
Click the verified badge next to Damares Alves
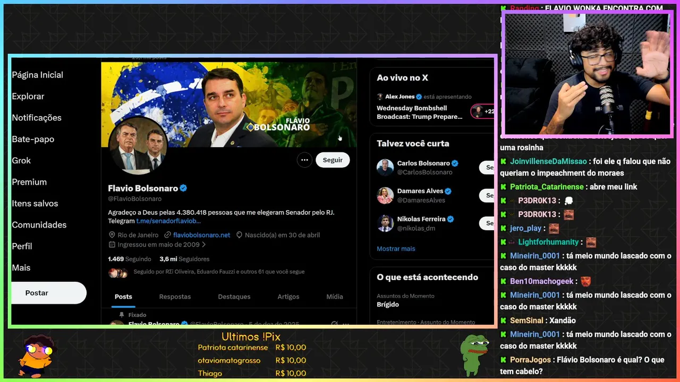pyautogui.click(x=448, y=191)
